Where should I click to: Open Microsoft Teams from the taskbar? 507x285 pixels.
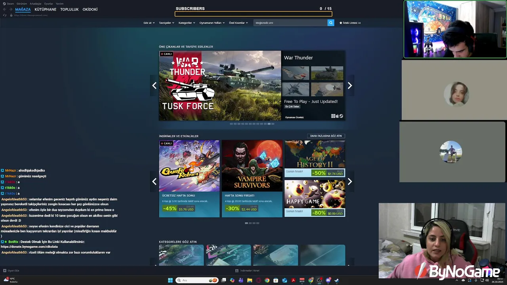coord(241,280)
